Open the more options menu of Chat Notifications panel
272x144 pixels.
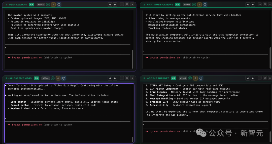[x=260, y=4]
